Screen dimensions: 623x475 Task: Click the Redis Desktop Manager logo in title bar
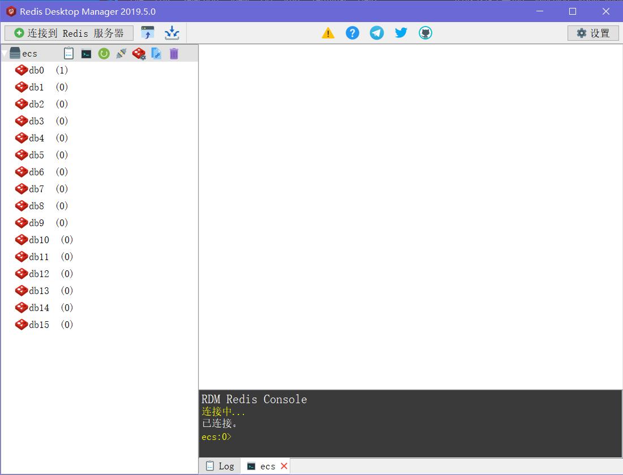[11, 11]
